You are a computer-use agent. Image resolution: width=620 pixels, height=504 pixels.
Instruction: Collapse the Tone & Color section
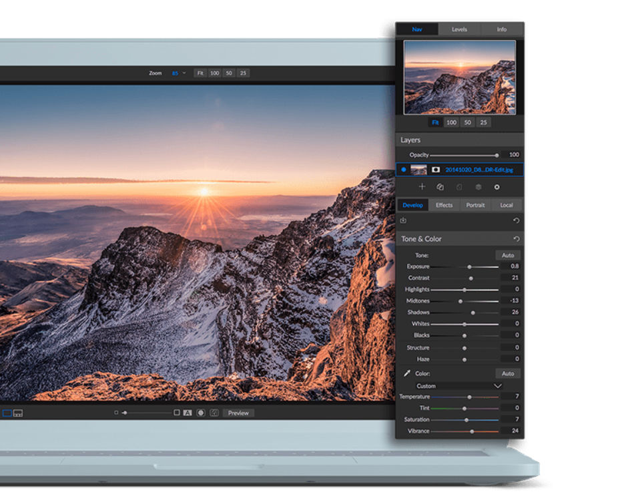422,238
